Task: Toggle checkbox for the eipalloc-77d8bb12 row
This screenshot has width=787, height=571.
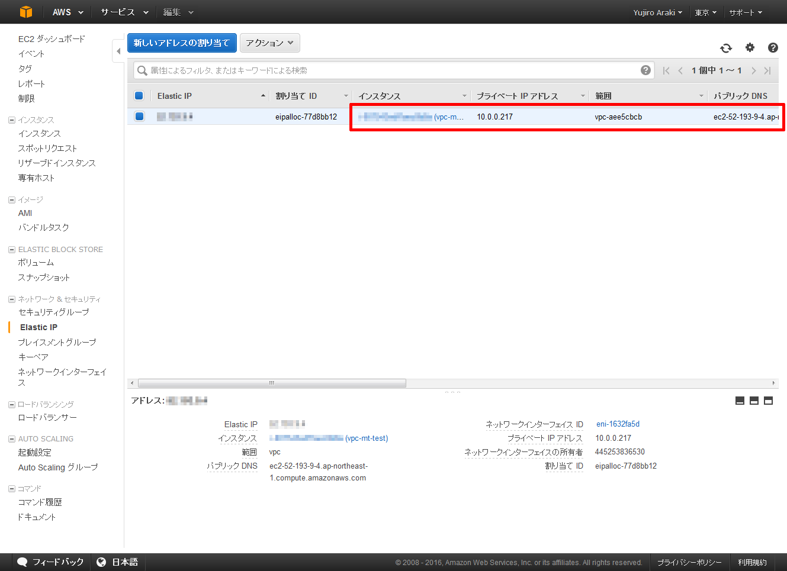Action: [x=139, y=116]
